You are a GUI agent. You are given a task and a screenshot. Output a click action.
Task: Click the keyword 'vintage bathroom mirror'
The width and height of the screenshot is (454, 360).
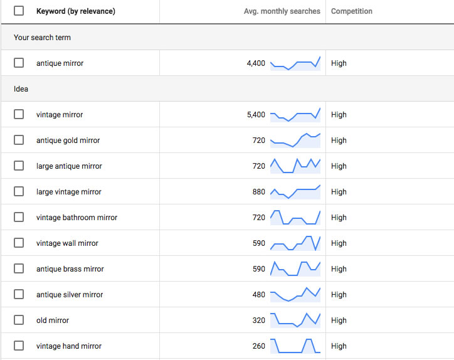click(77, 218)
